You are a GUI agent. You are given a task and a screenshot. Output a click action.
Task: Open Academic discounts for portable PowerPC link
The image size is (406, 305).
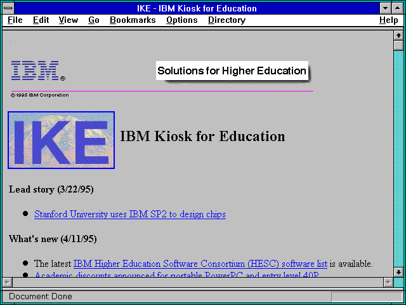point(177,274)
